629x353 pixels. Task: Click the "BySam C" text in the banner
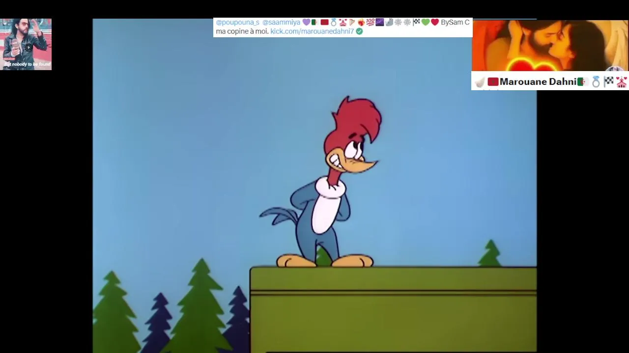[x=455, y=23]
